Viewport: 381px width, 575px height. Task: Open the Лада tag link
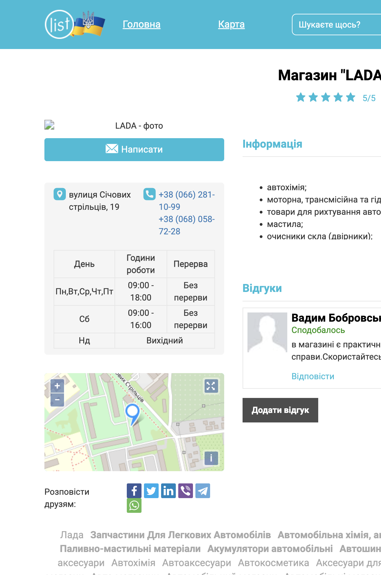coord(72,535)
